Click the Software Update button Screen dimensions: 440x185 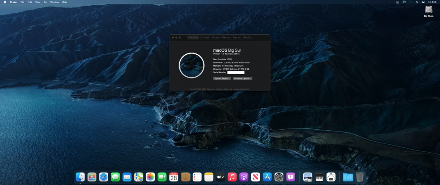click(x=242, y=78)
